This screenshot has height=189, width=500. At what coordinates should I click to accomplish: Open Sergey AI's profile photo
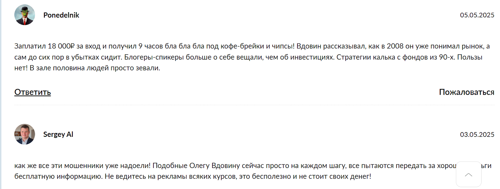pos(24,134)
